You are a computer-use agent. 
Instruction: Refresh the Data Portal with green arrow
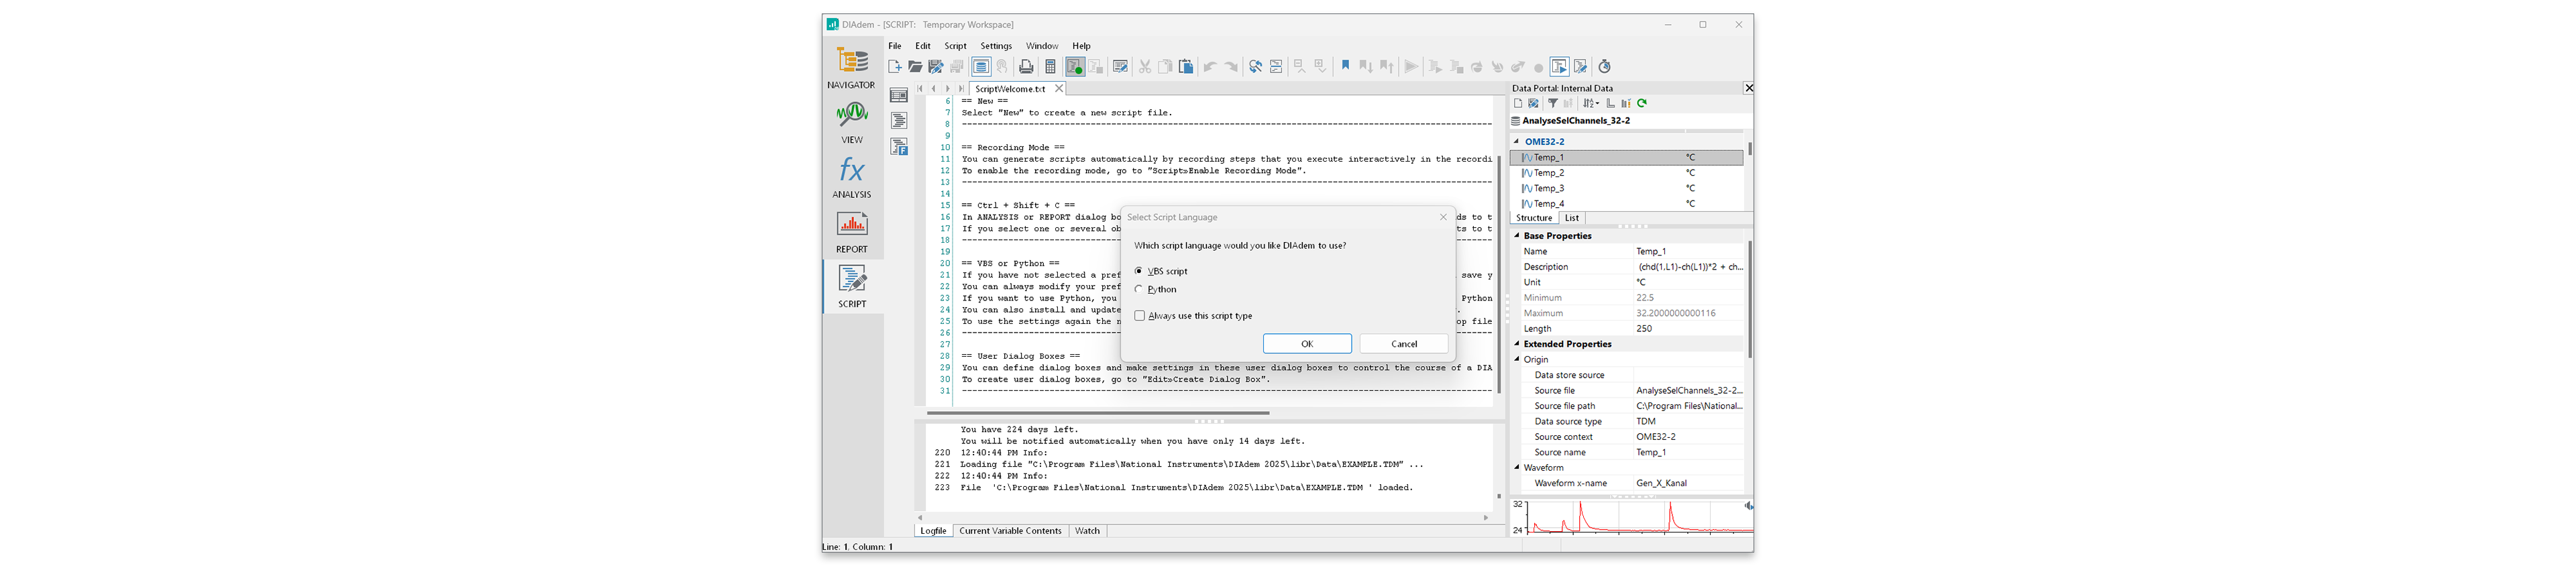1642,103
